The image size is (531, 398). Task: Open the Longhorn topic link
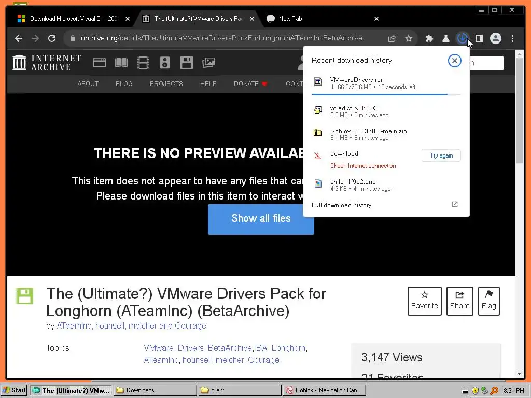[x=288, y=348]
